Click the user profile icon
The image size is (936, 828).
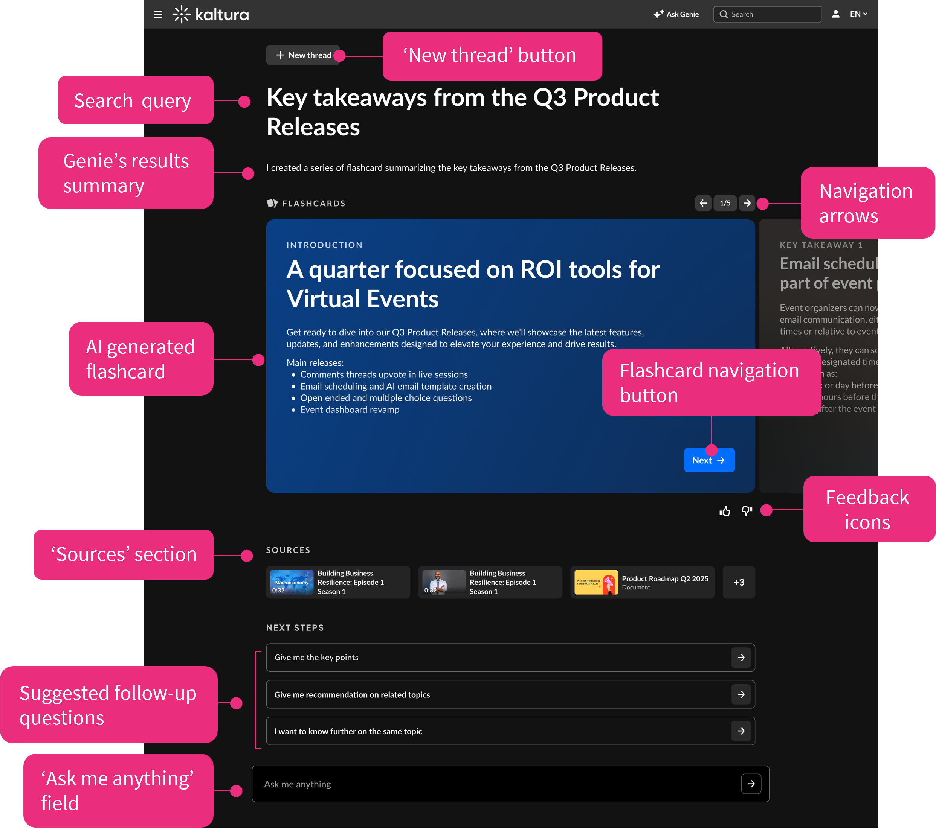[x=835, y=14]
